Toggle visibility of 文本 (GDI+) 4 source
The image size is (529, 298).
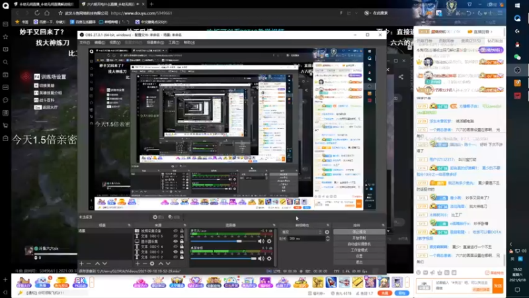[x=175, y=246]
